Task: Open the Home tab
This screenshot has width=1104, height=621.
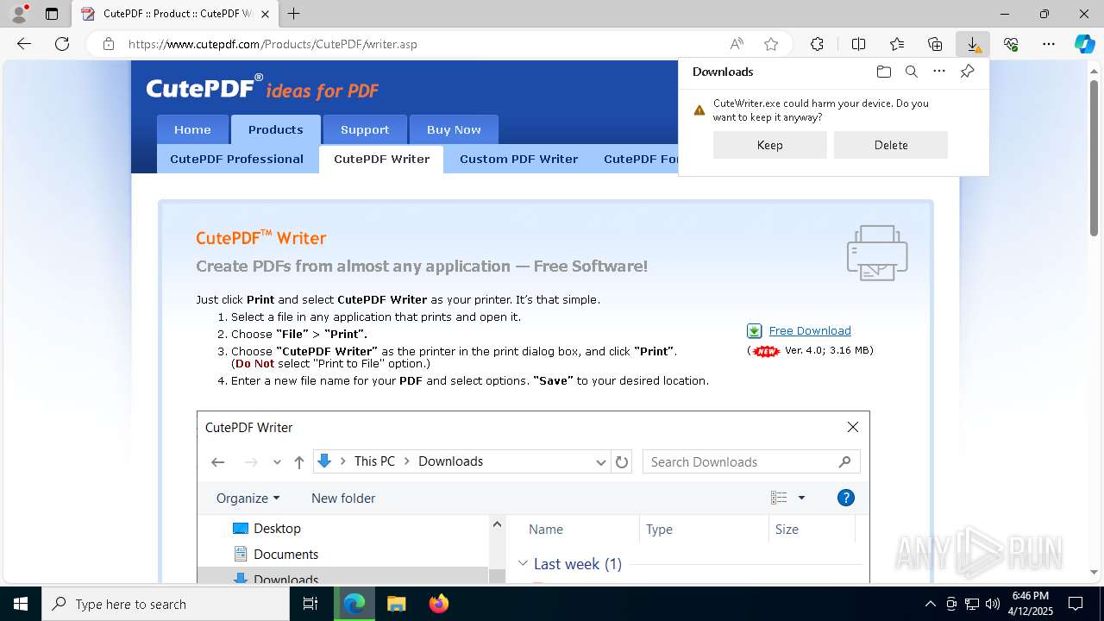Action: (x=192, y=129)
